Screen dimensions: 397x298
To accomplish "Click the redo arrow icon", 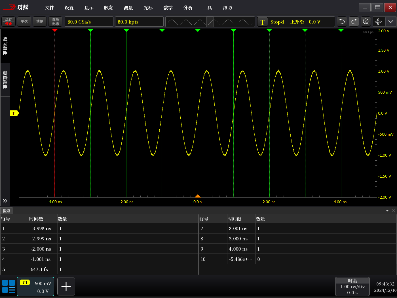I will (354, 22).
